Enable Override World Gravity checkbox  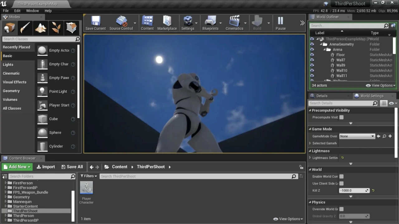tap(341, 209)
